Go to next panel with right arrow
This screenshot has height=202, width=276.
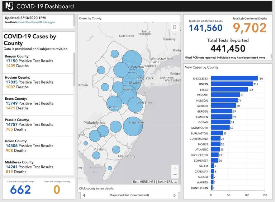[x=175, y=195]
